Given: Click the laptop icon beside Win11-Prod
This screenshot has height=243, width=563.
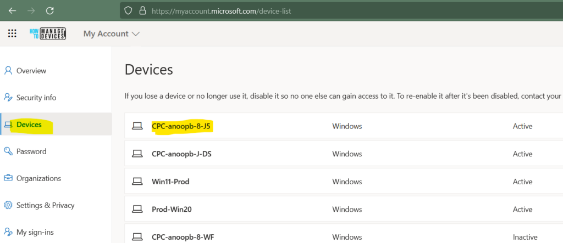Looking at the screenshot, I should 137,182.
